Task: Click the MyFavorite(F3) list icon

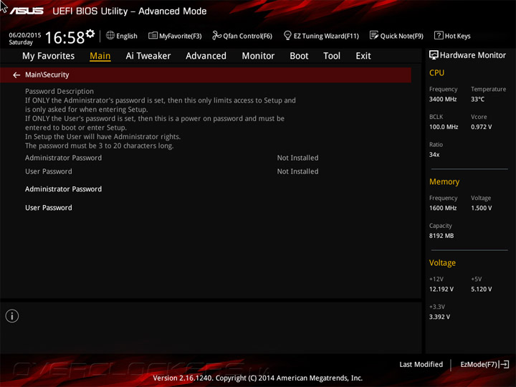Action: coord(153,35)
